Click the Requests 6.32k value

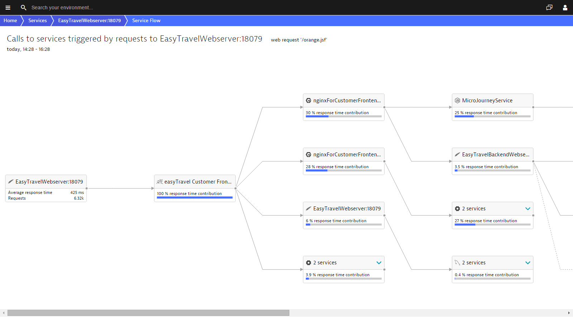tap(79, 198)
